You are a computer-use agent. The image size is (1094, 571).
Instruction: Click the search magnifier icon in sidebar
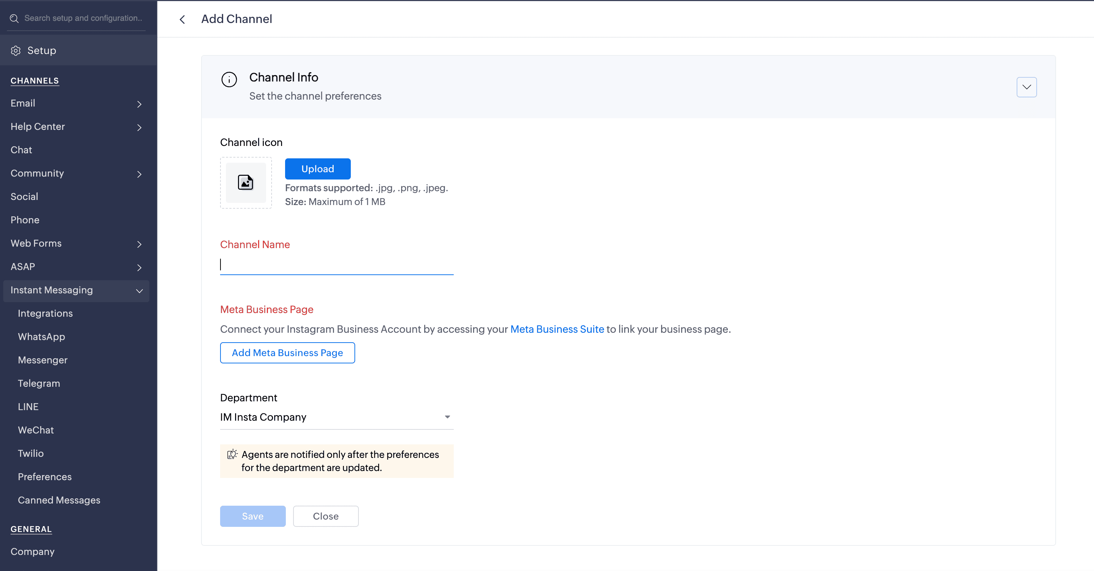pos(15,18)
